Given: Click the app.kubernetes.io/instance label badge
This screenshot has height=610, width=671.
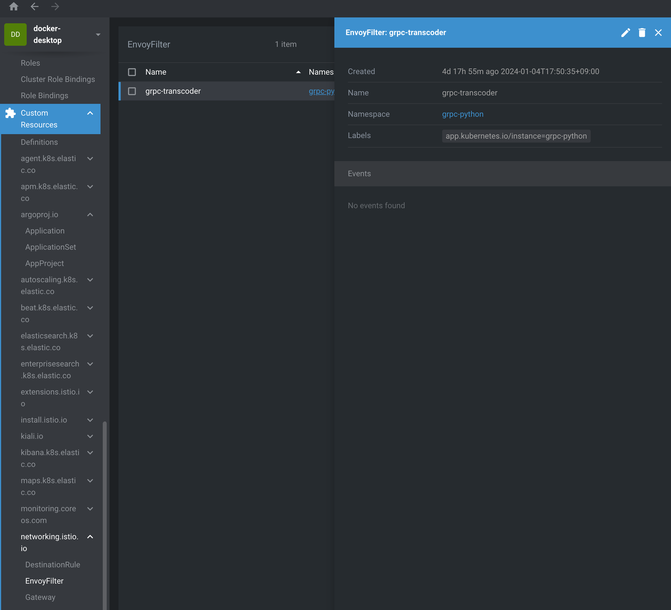Looking at the screenshot, I should tap(516, 136).
